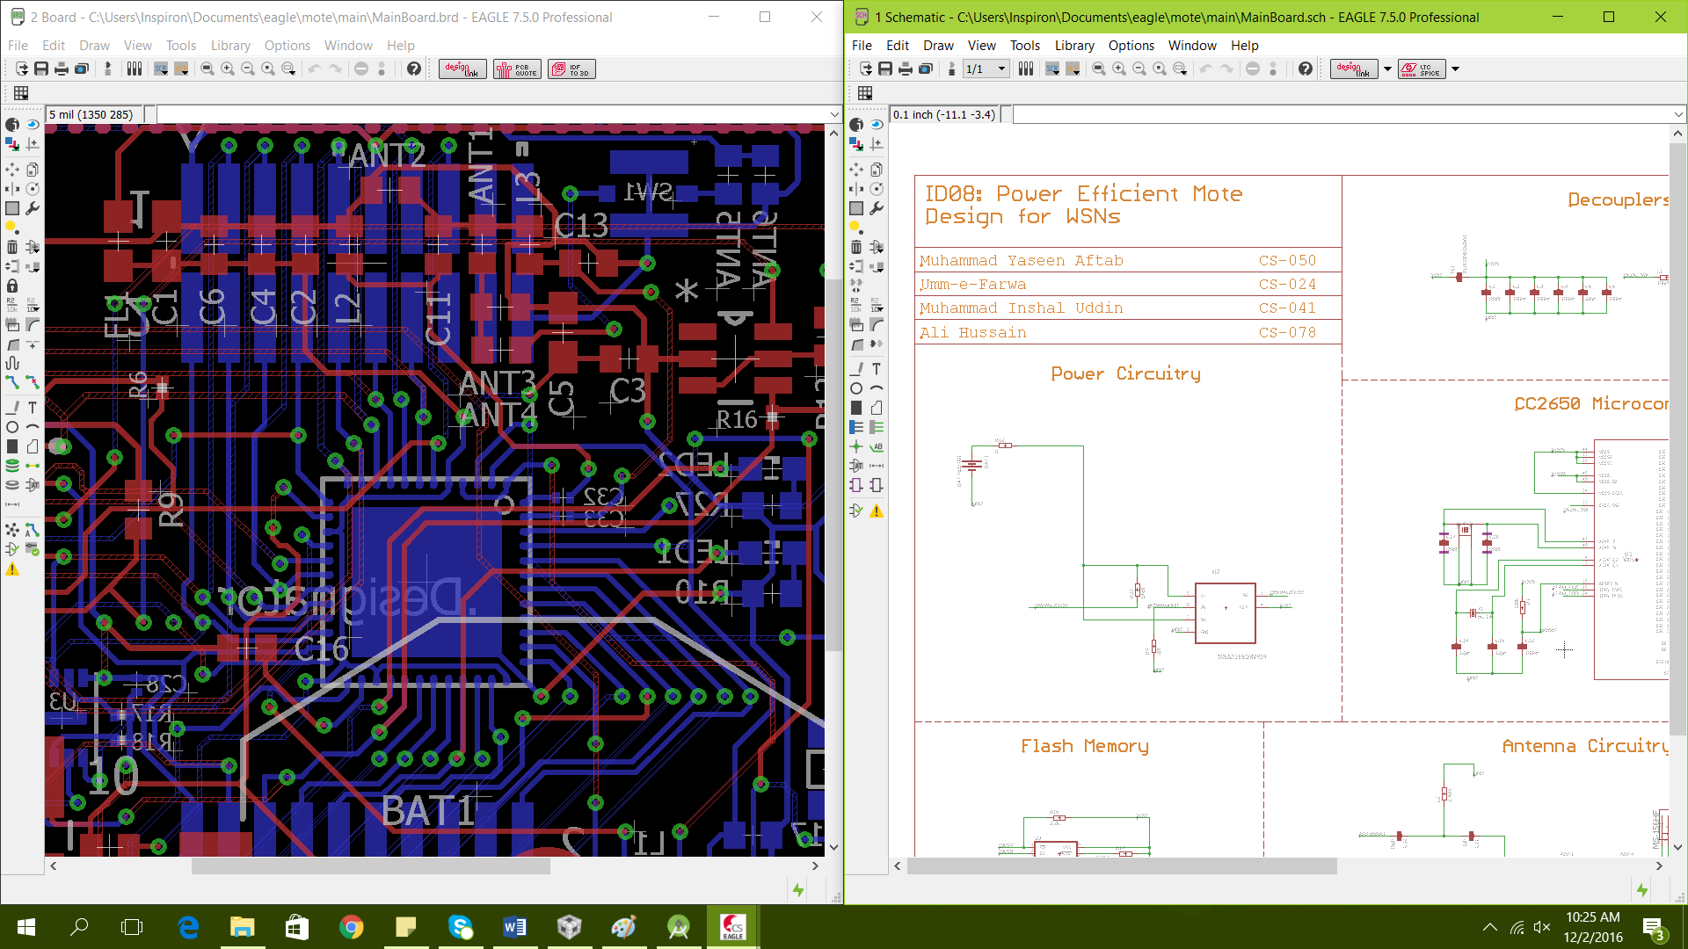Click the Board horizontal scrollbar thumb
The height and width of the screenshot is (949, 1688).
point(370,866)
